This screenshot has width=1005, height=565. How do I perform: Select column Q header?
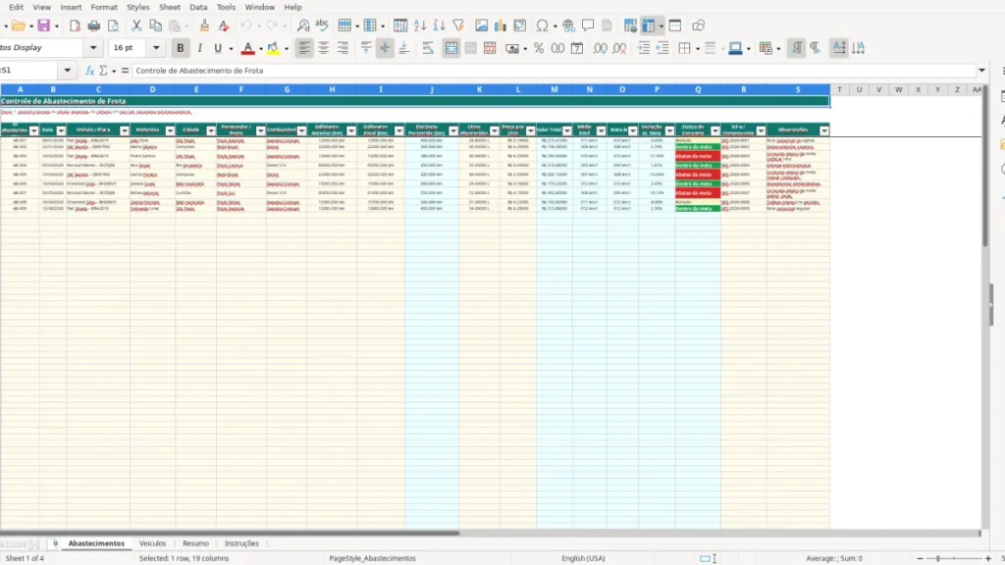[698, 89]
